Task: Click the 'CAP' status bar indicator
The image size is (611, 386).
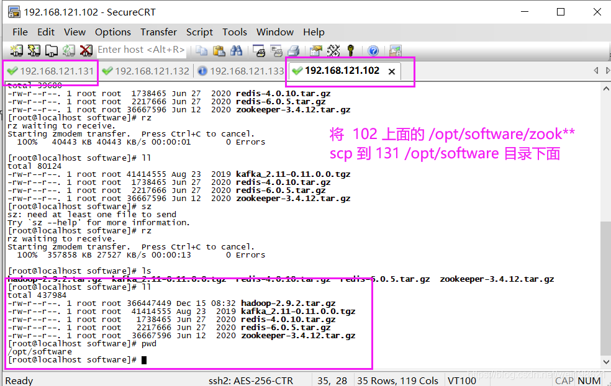Action: click(x=564, y=380)
